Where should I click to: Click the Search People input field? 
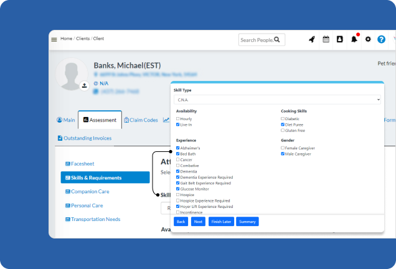point(262,40)
